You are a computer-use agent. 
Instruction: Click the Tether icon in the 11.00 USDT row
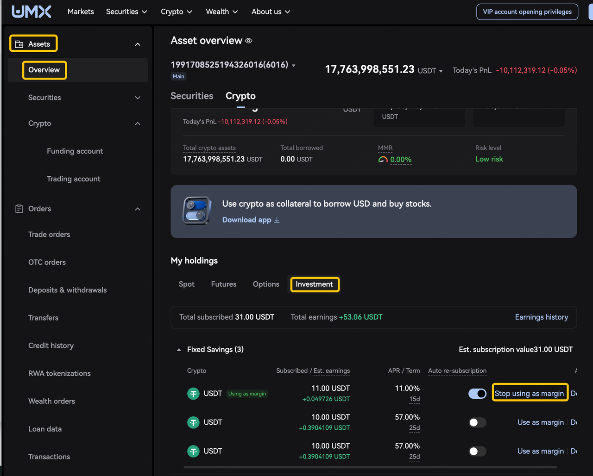pos(193,394)
